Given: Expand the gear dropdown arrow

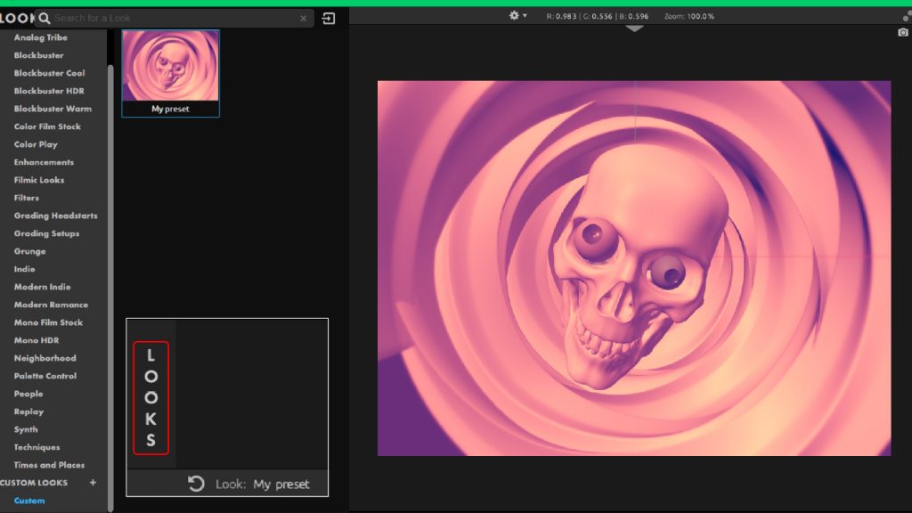Looking at the screenshot, I should pyautogui.click(x=525, y=16).
